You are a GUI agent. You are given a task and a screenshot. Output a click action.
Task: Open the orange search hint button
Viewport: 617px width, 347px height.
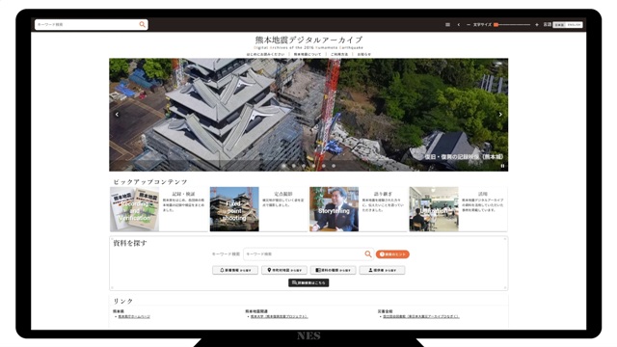click(x=392, y=254)
